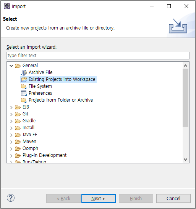Select the Git tree label
196x209 pixels.
click(25, 114)
